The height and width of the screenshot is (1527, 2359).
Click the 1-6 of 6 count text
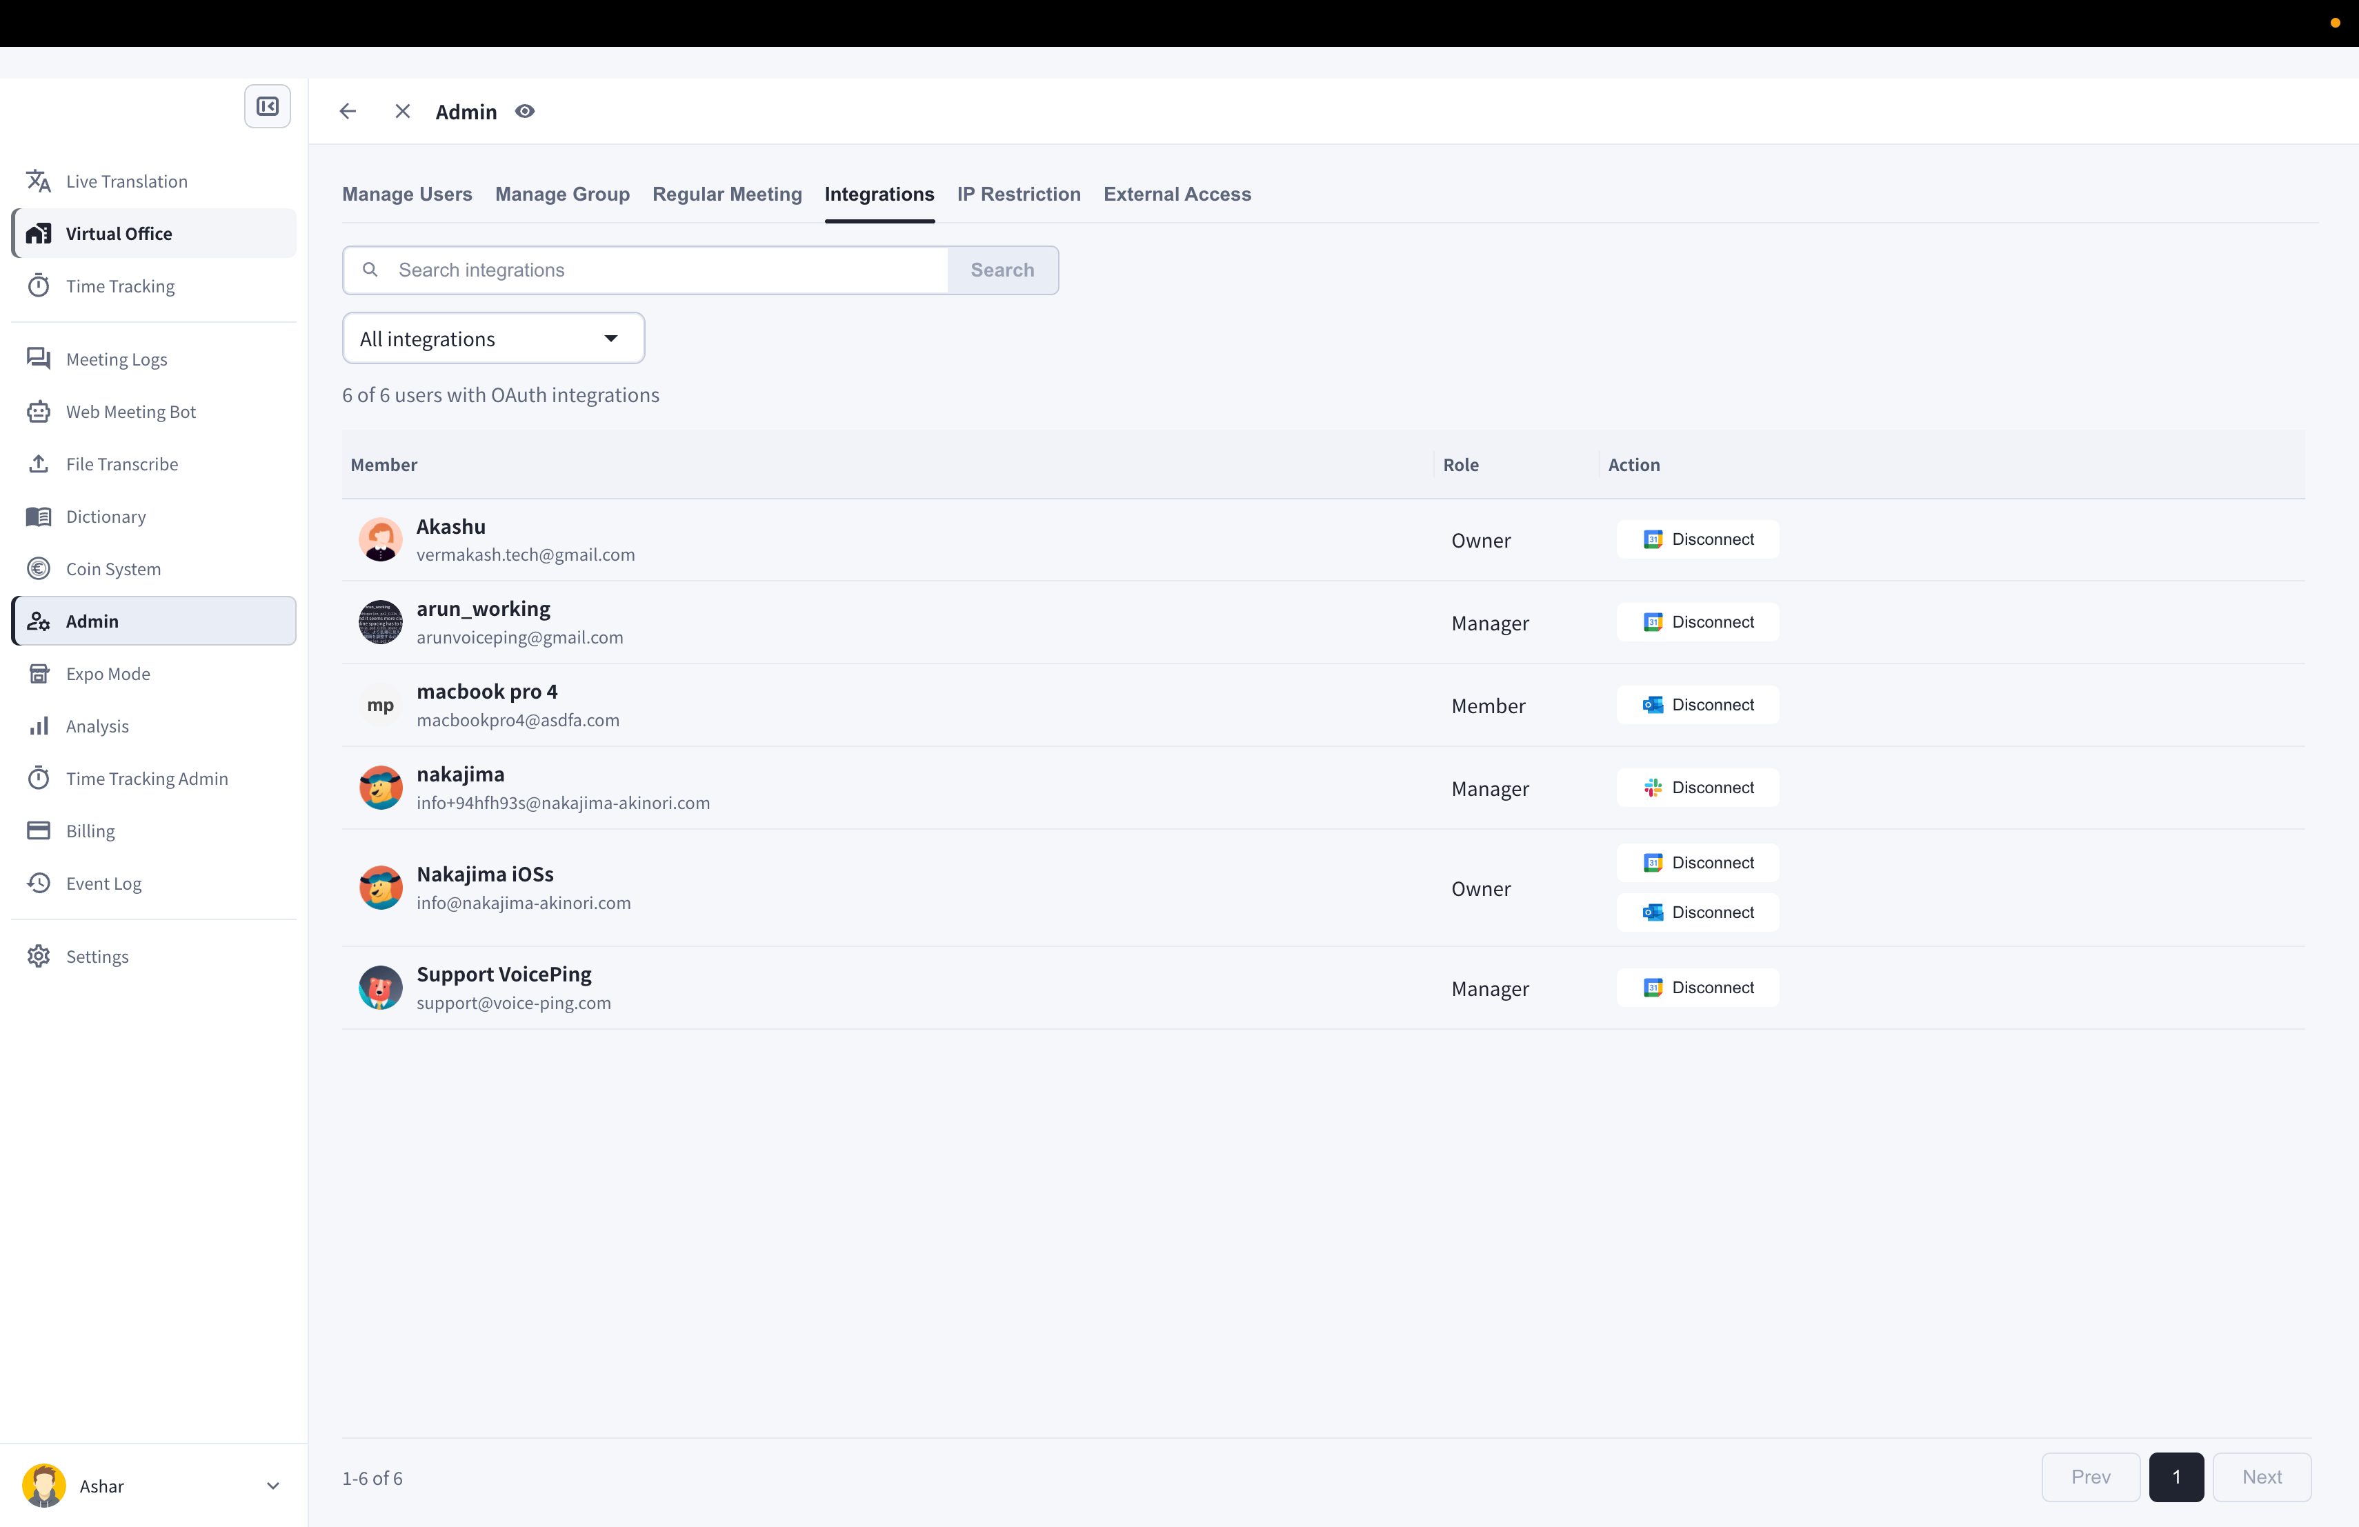coord(372,1477)
